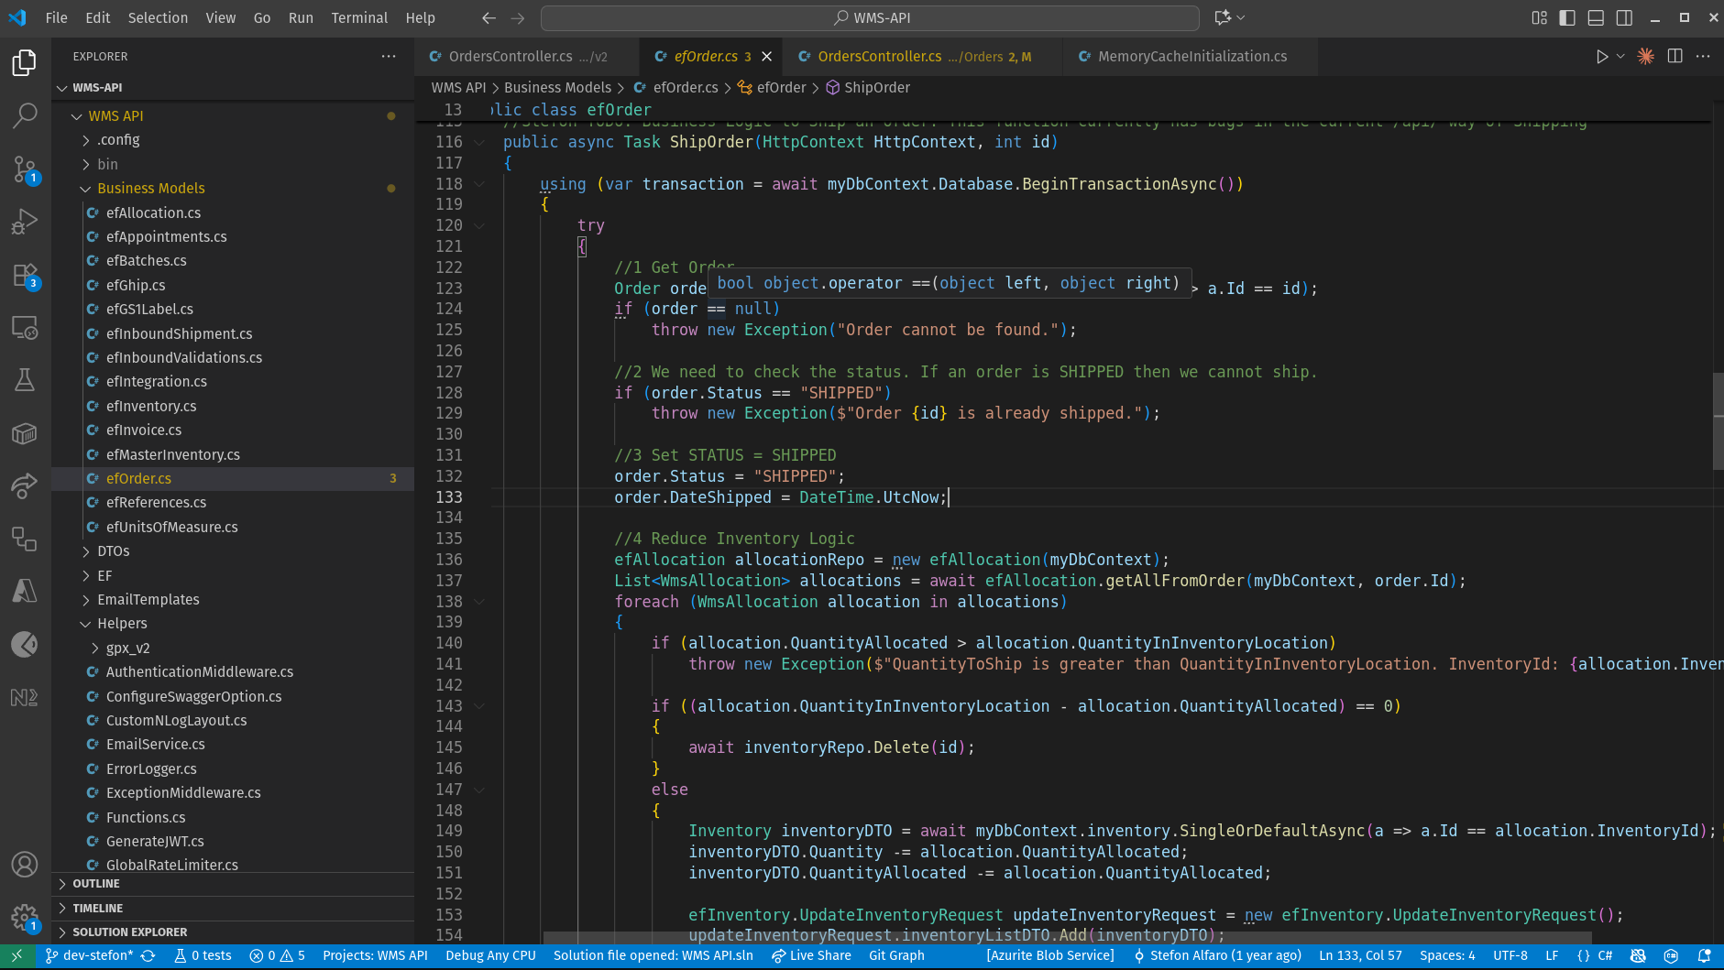Toggle Secondary Side Bar layout button
1724x970 pixels.
(1624, 17)
